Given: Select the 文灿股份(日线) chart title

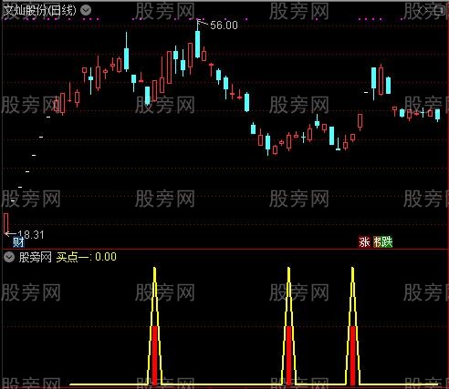Looking at the screenshot, I should click(39, 11).
